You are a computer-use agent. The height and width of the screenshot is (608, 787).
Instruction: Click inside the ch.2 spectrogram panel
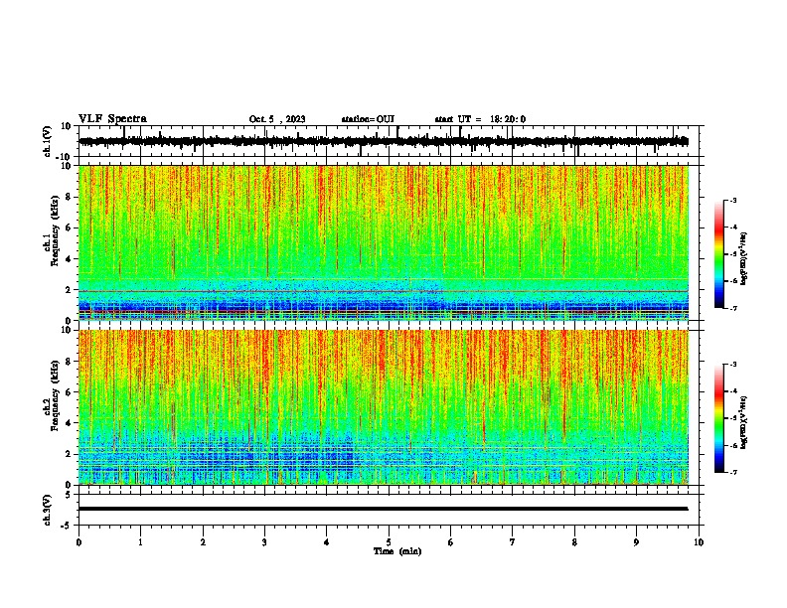tap(384, 407)
